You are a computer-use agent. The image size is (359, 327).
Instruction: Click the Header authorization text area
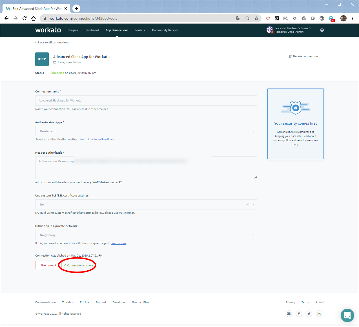click(x=146, y=168)
